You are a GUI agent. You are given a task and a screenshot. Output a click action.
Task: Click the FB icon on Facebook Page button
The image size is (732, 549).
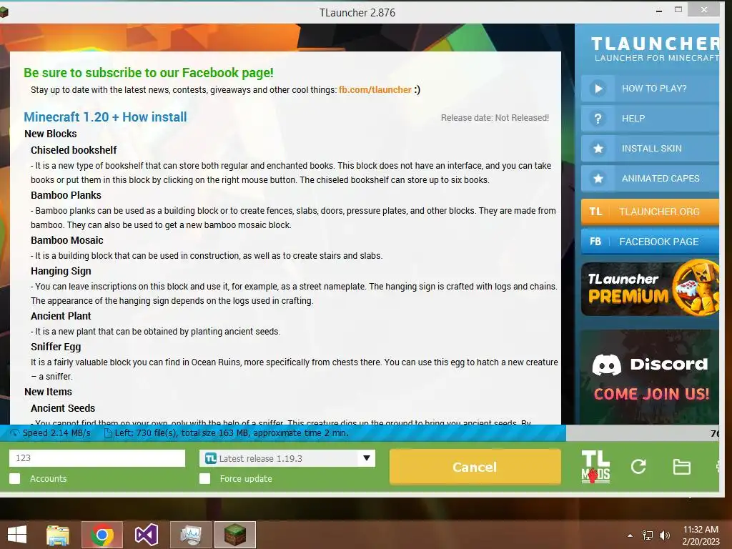(595, 242)
